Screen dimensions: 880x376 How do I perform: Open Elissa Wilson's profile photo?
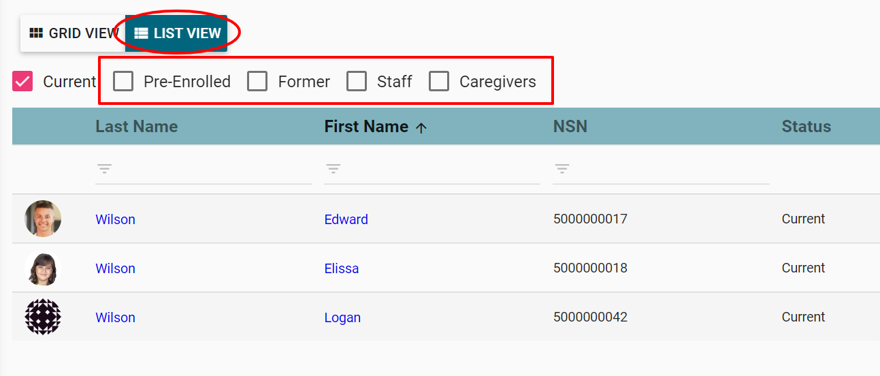(43, 268)
